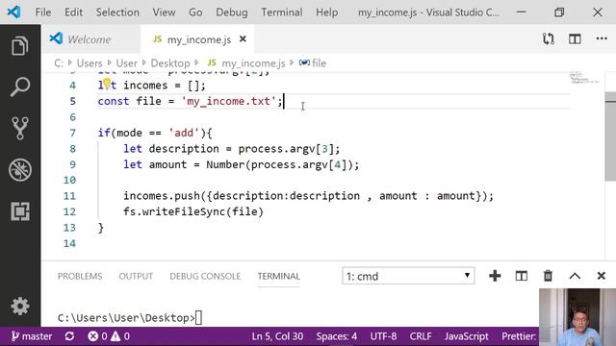Change encoding via UTF-8

383,336
